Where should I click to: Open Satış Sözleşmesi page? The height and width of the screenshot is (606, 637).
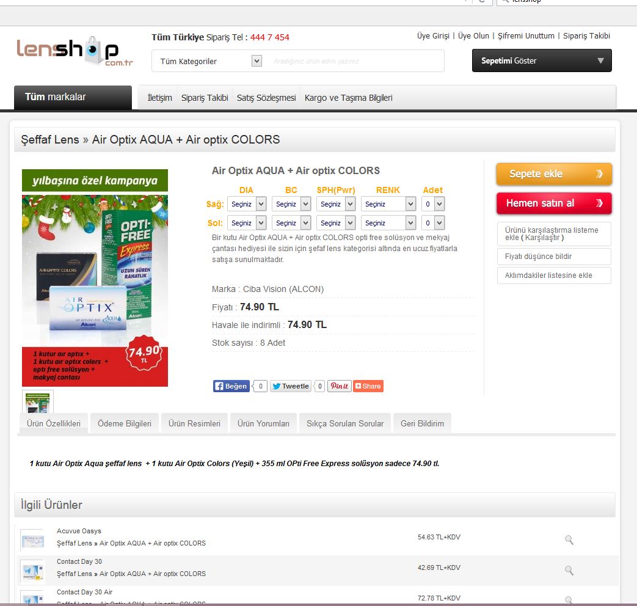(x=266, y=98)
